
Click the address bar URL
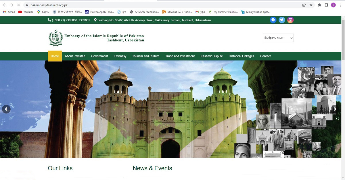(x=49, y=5)
